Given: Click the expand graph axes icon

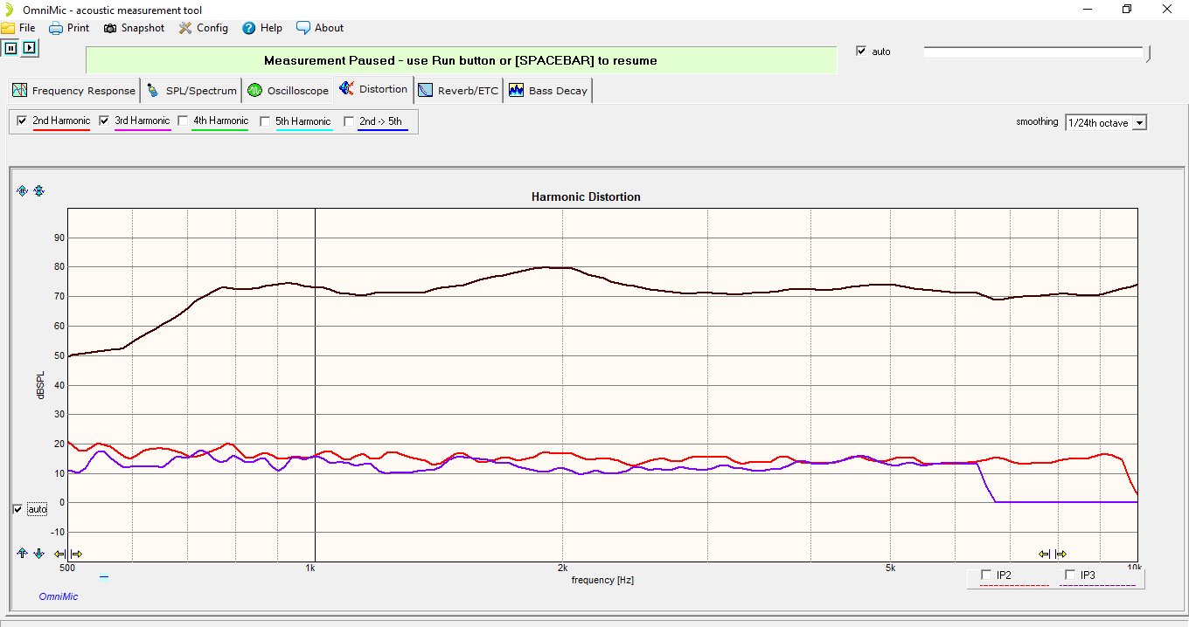Looking at the screenshot, I should [22, 190].
